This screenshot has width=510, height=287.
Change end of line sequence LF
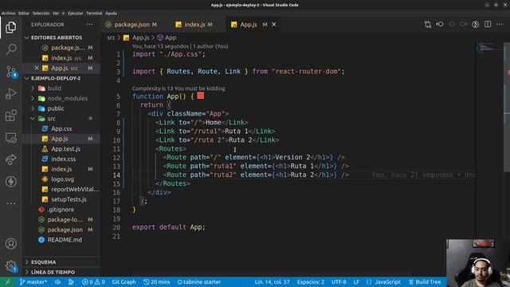356,282
